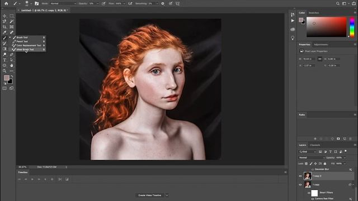Open brush smoothing options gear
Screen dimensions: 358x201
click(x=163, y=3)
